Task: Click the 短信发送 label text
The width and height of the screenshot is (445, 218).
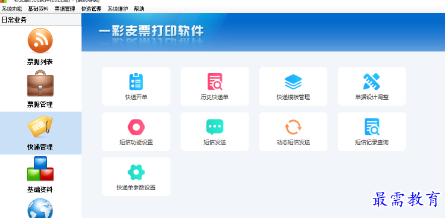Action: 215,143
